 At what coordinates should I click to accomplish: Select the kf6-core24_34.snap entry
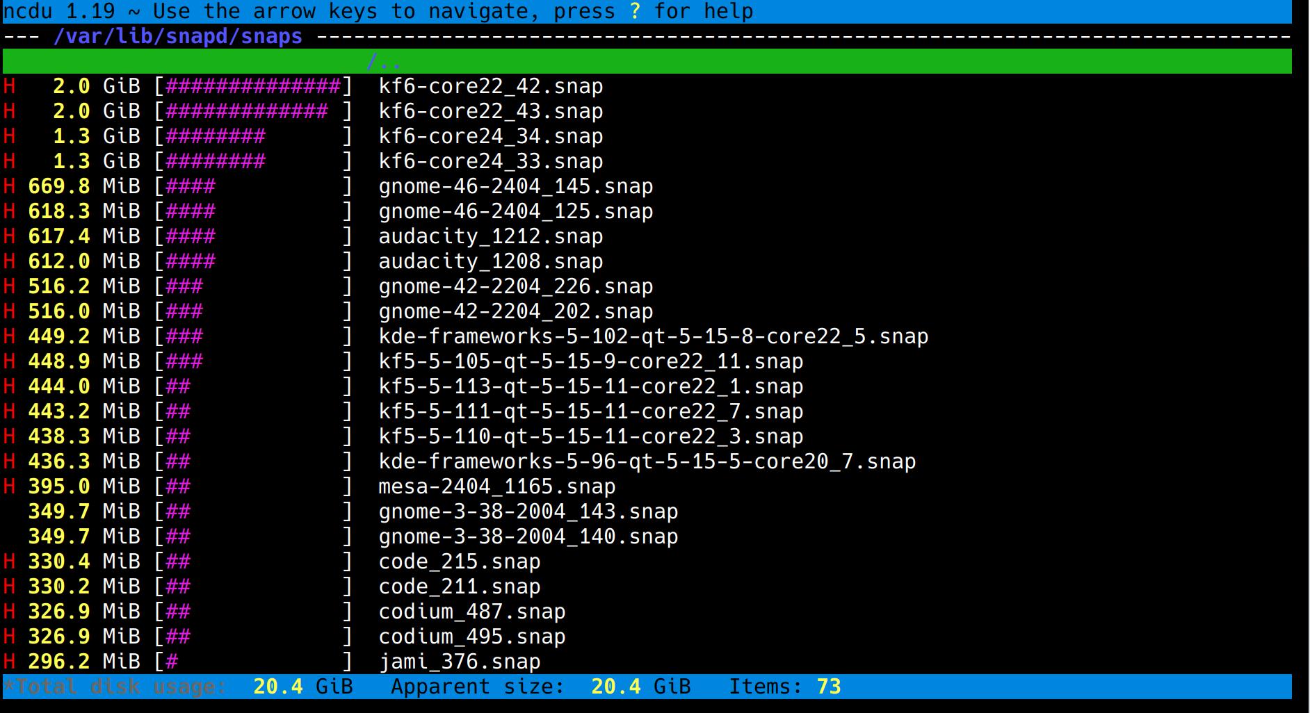pos(490,136)
